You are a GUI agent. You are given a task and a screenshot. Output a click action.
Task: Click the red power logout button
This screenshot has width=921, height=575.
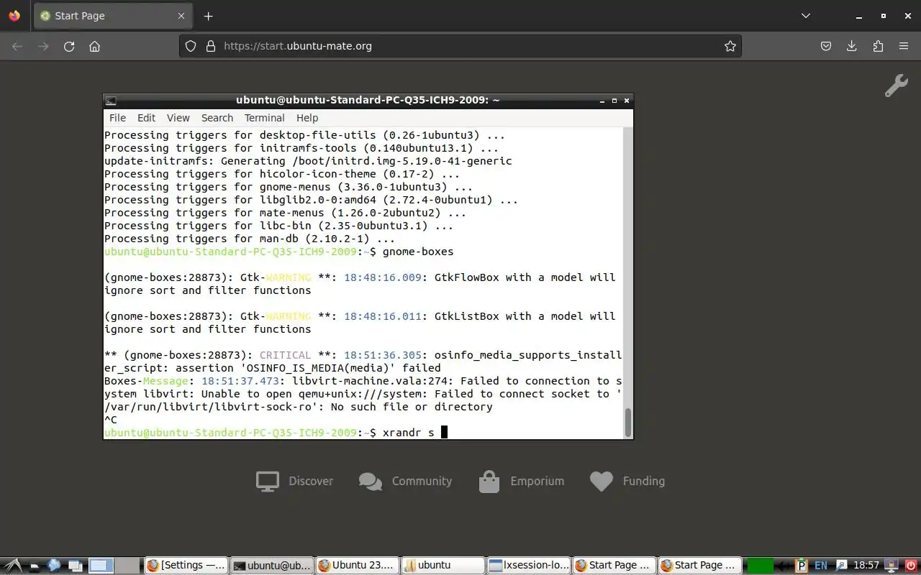(x=910, y=566)
